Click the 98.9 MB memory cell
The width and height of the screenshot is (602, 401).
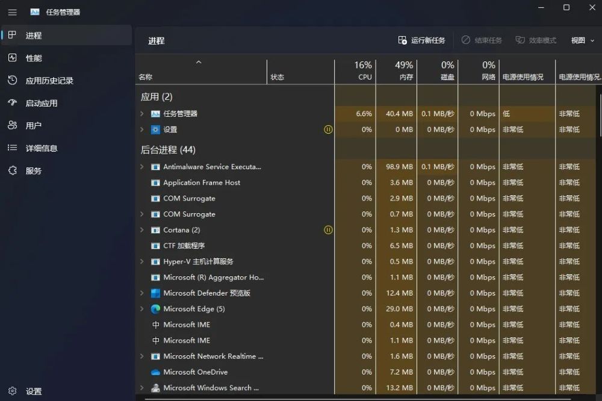coord(396,167)
